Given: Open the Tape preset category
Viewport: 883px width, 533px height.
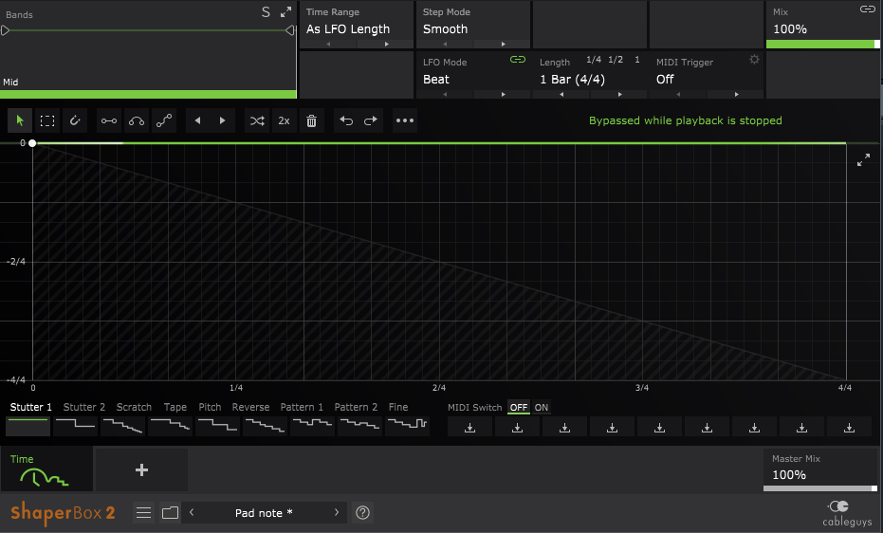Looking at the screenshot, I should (175, 407).
